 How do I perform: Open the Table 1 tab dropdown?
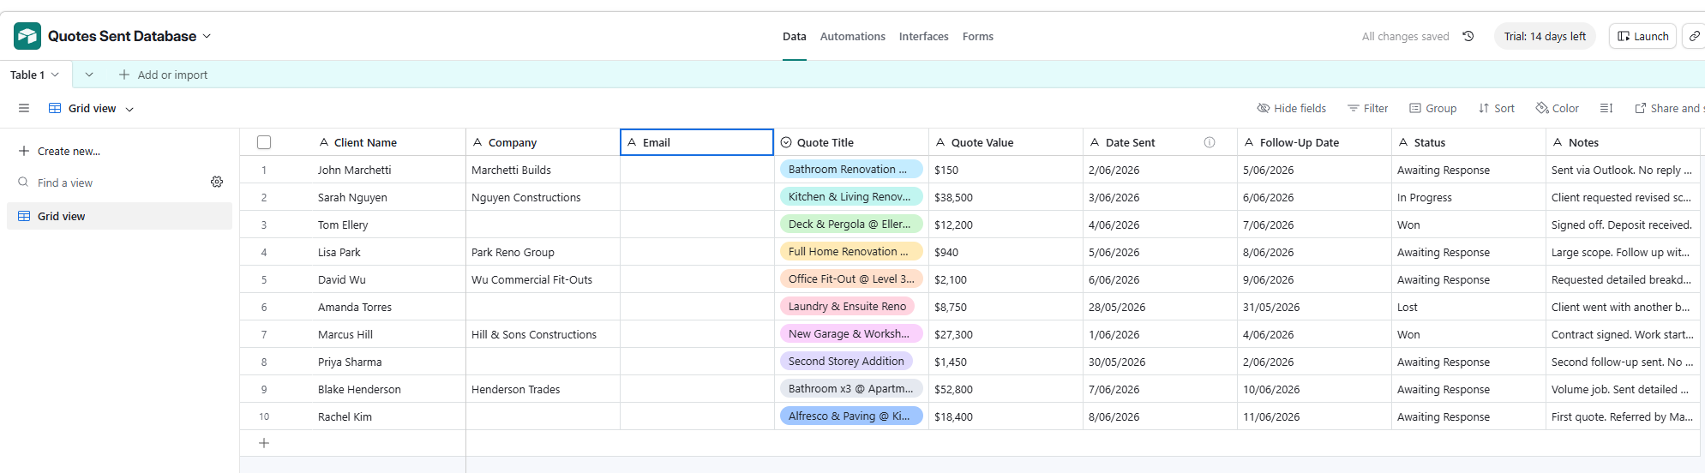pos(55,75)
